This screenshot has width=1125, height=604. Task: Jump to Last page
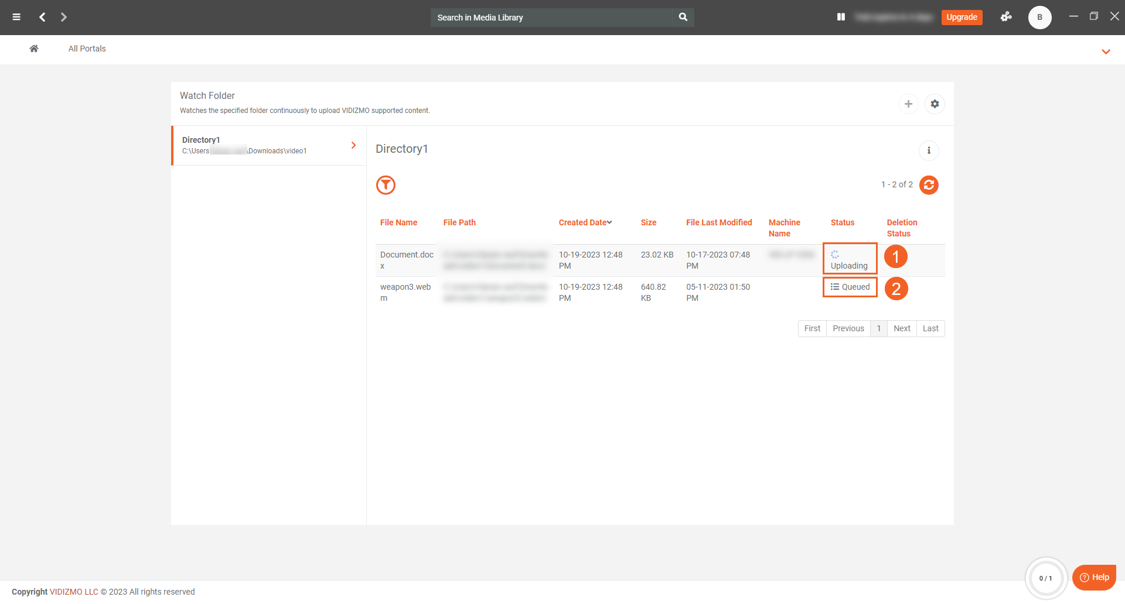coord(930,328)
